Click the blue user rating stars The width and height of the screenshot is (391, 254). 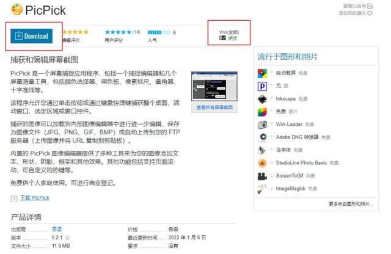(118, 32)
